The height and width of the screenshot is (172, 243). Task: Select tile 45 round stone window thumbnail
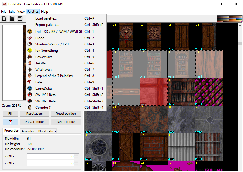tap(98, 147)
